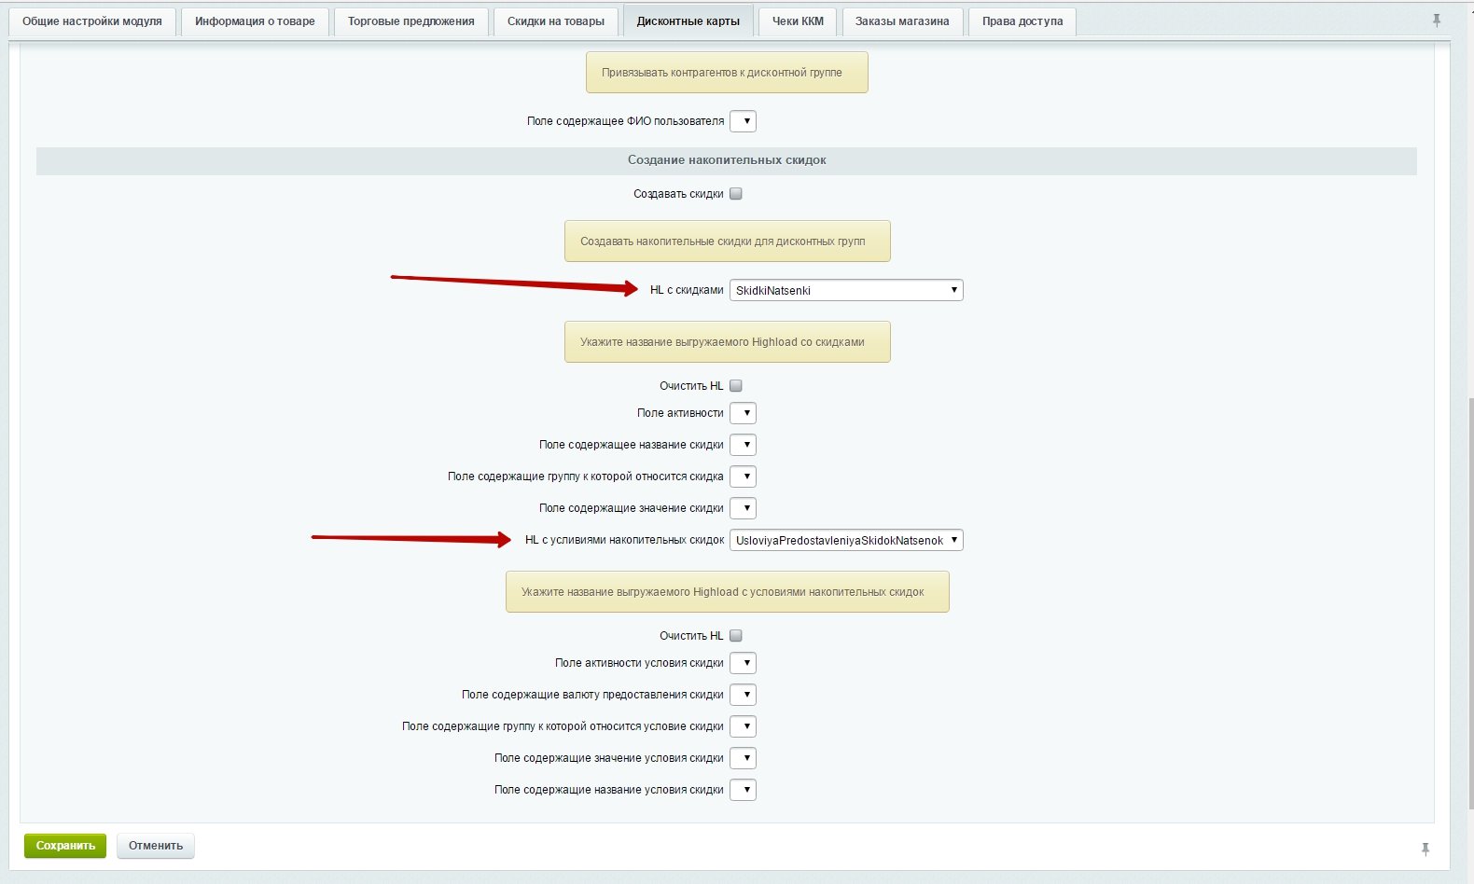Open the 'Чеки ККМ' tab
Screen dimensions: 1474x884
click(x=798, y=21)
